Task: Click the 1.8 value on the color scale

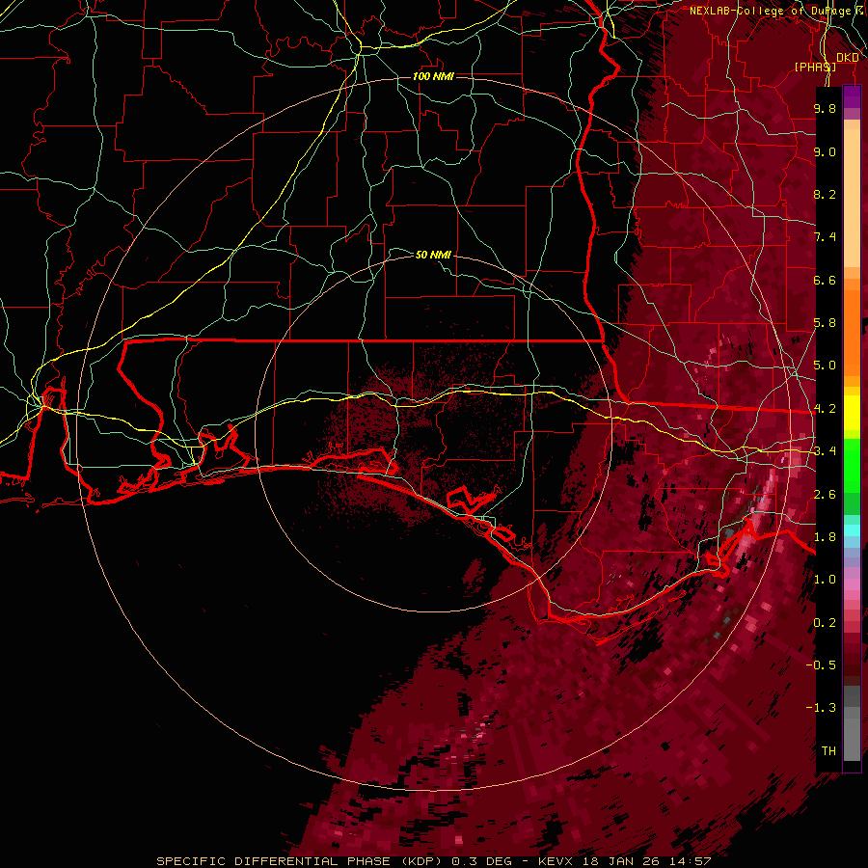Action: [x=825, y=537]
